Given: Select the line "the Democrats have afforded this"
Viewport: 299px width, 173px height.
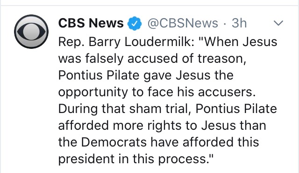Looking at the screenshot, I should coord(158,142).
